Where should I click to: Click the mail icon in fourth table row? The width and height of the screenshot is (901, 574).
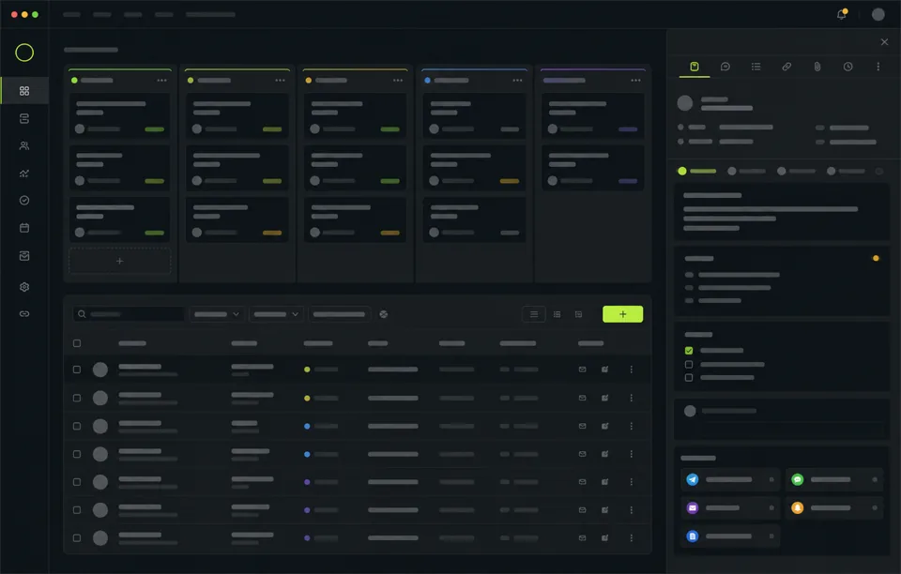(x=582, y=454)
